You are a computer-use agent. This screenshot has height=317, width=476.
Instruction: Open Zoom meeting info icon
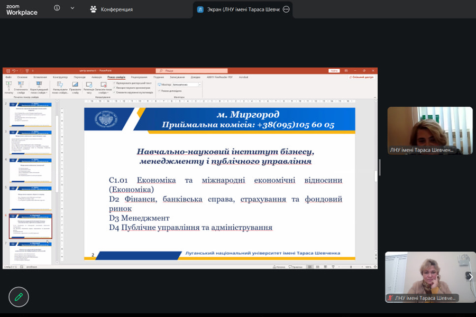[x=57, y=8]
